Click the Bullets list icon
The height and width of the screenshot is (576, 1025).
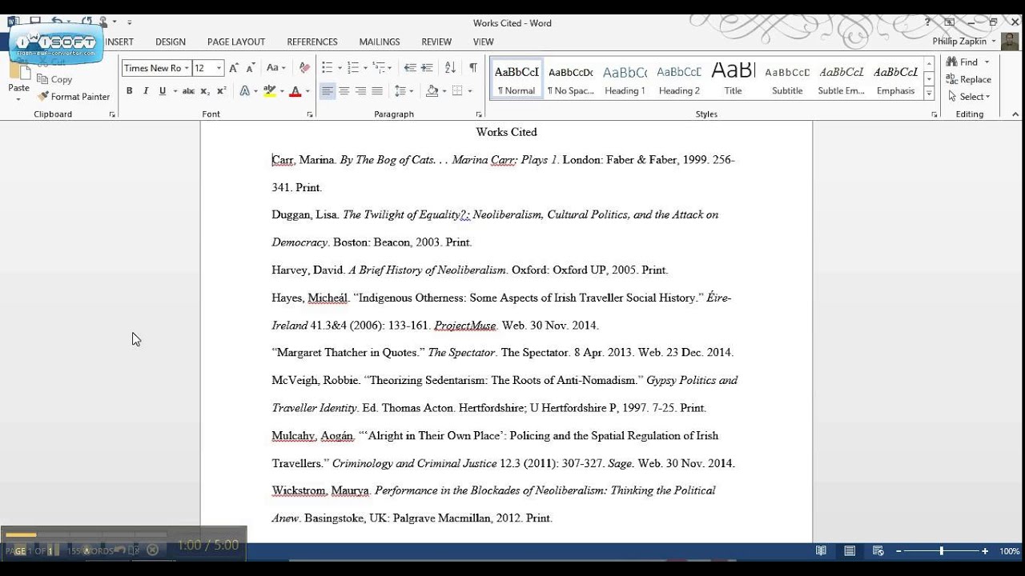coord(327,68)
